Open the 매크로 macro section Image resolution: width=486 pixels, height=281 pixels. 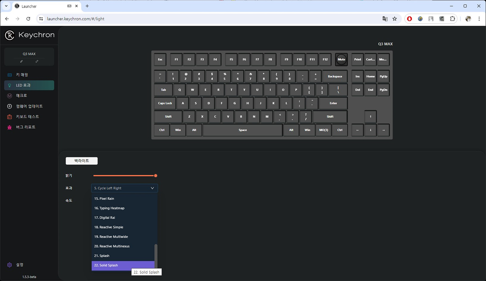coord(29,96)
